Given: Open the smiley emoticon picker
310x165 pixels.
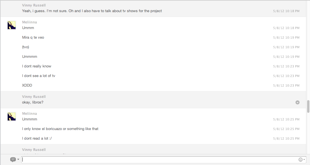Looking at the screenshot, I should (x=300, y=160).
